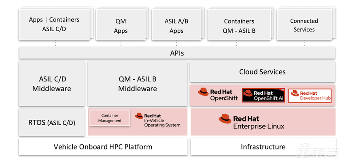Select the RTOS (ASIL C/D) block

coord(52,122)
